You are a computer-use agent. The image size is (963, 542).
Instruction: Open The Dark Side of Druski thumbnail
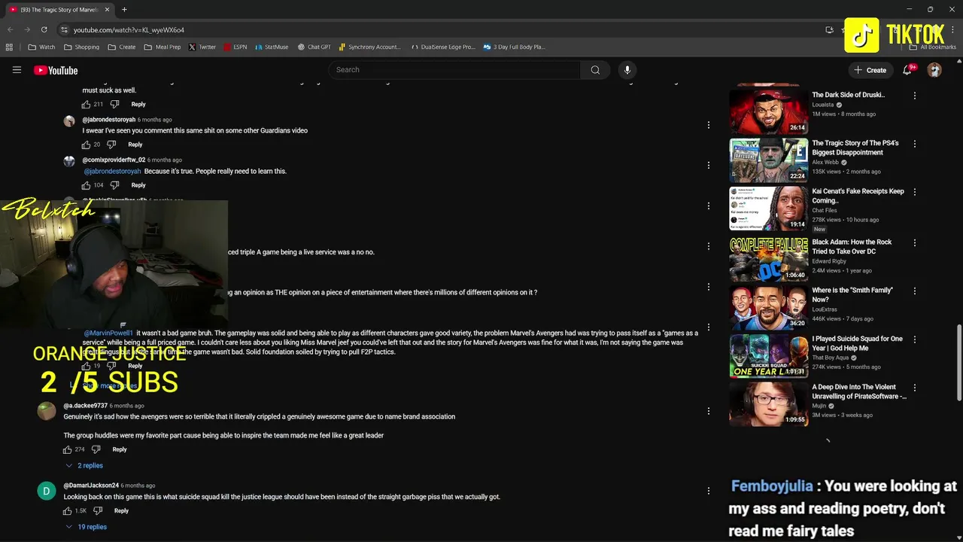click(x=768, y=111)
